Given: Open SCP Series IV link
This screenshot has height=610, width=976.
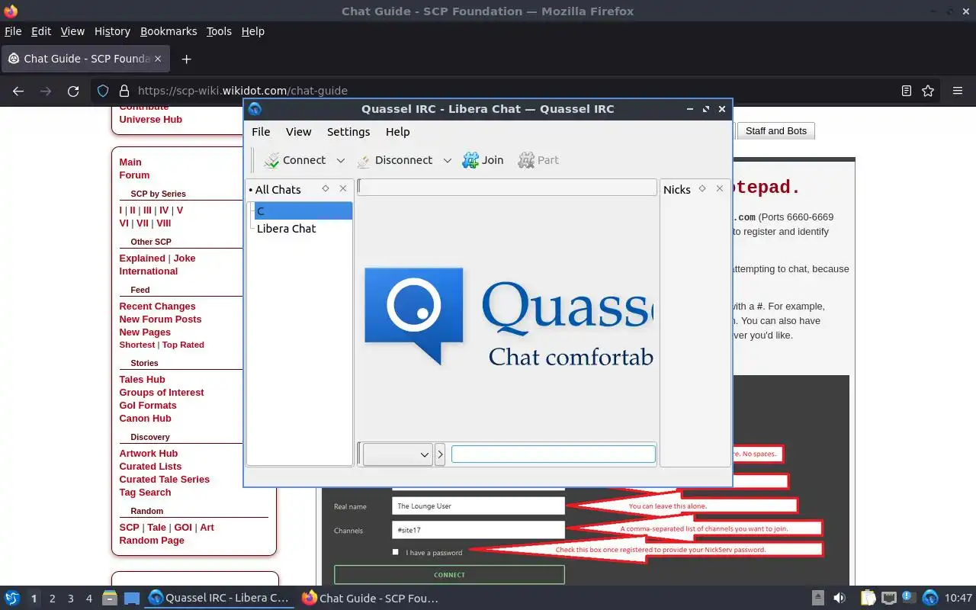Looking at the screenshot, I should [x=164, y=210].
